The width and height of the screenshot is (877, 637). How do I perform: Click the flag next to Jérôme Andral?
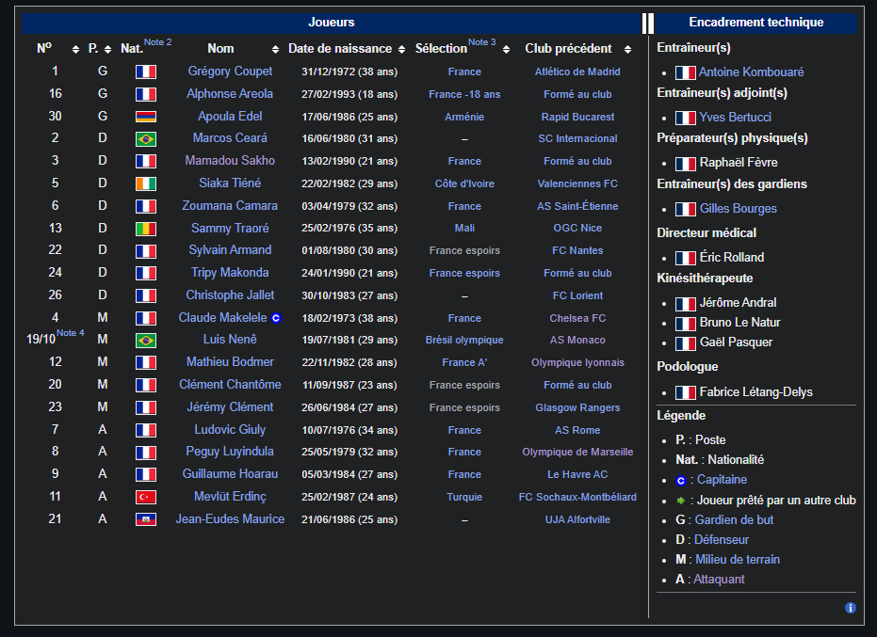pyautogui.click(x=685, y=304)
